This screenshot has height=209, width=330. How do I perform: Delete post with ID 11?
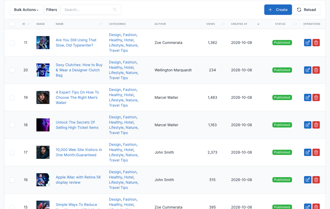(316, 43)
